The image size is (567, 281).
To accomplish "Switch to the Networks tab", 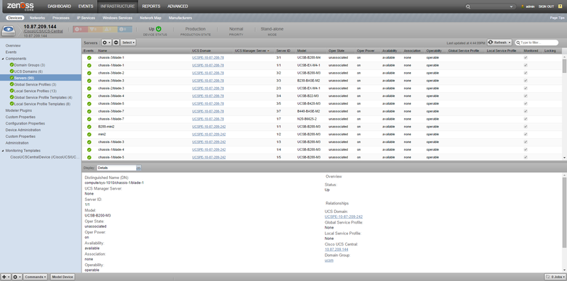I will coord(38,18).
